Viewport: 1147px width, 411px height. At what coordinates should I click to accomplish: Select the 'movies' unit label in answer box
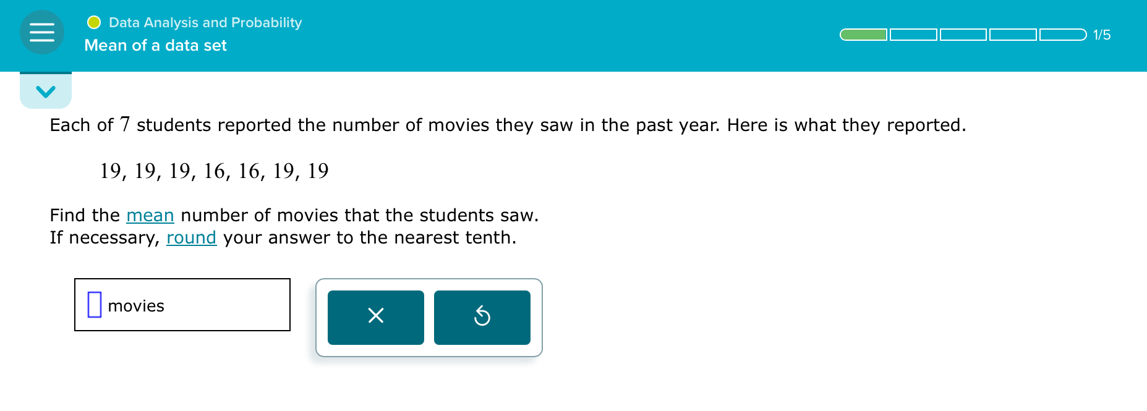[x=136, y=306]
